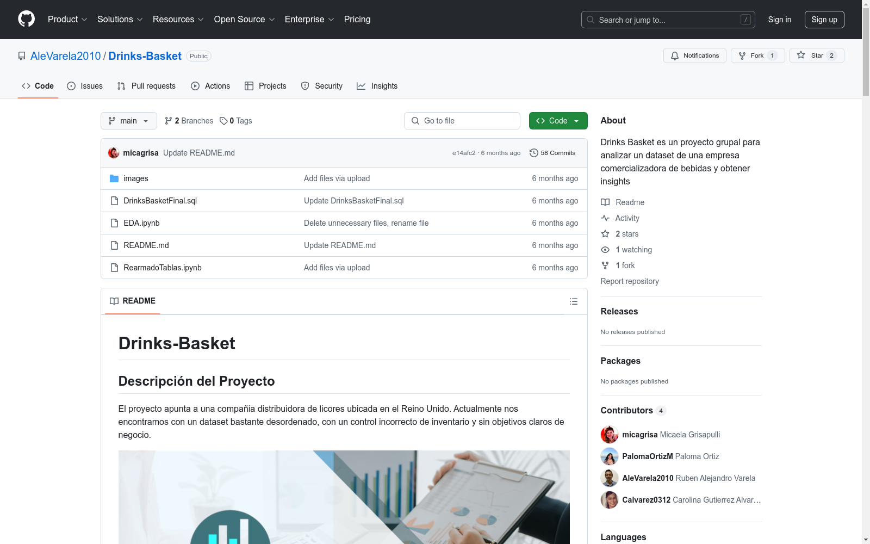Click the DrinksBasketFinal.sql file icon
870x544 pixels.
point(114,201)
